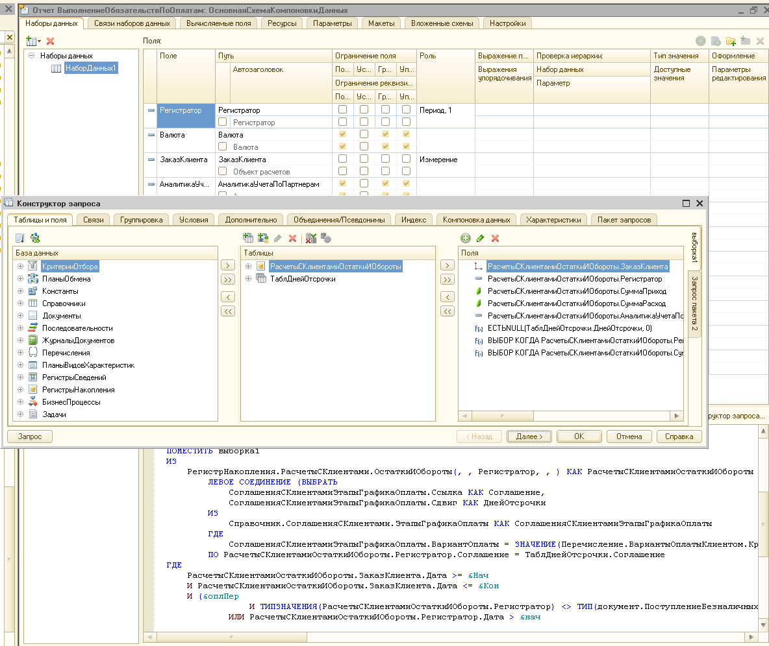Switch to the Условия tab

coord(194,220)
